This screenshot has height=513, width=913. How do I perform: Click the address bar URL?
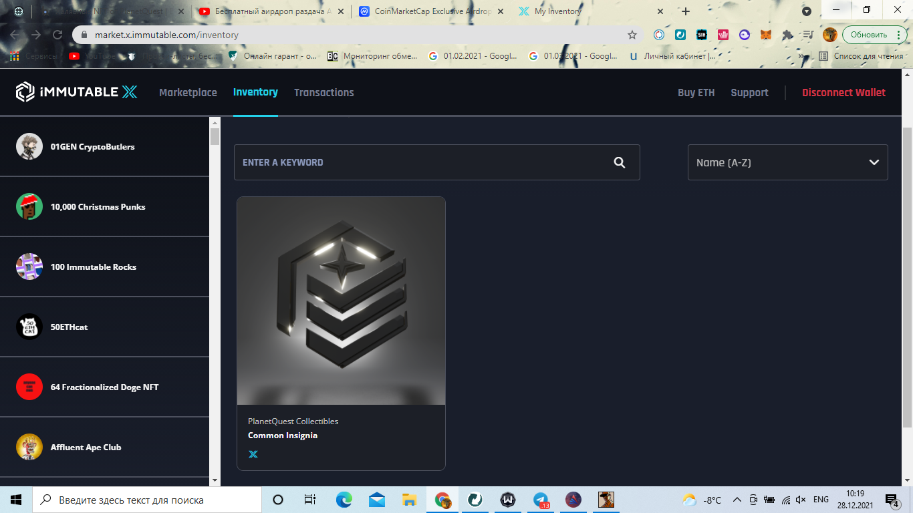coord(166,35)
